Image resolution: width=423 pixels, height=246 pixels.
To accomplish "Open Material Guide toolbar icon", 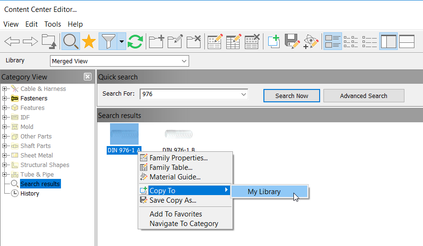I will [311, 41].
